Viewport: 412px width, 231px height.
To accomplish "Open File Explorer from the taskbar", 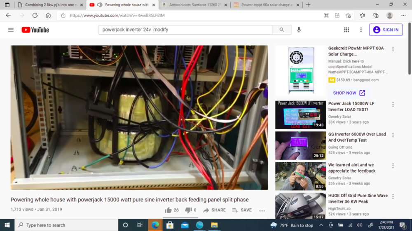I will [214, 225].
